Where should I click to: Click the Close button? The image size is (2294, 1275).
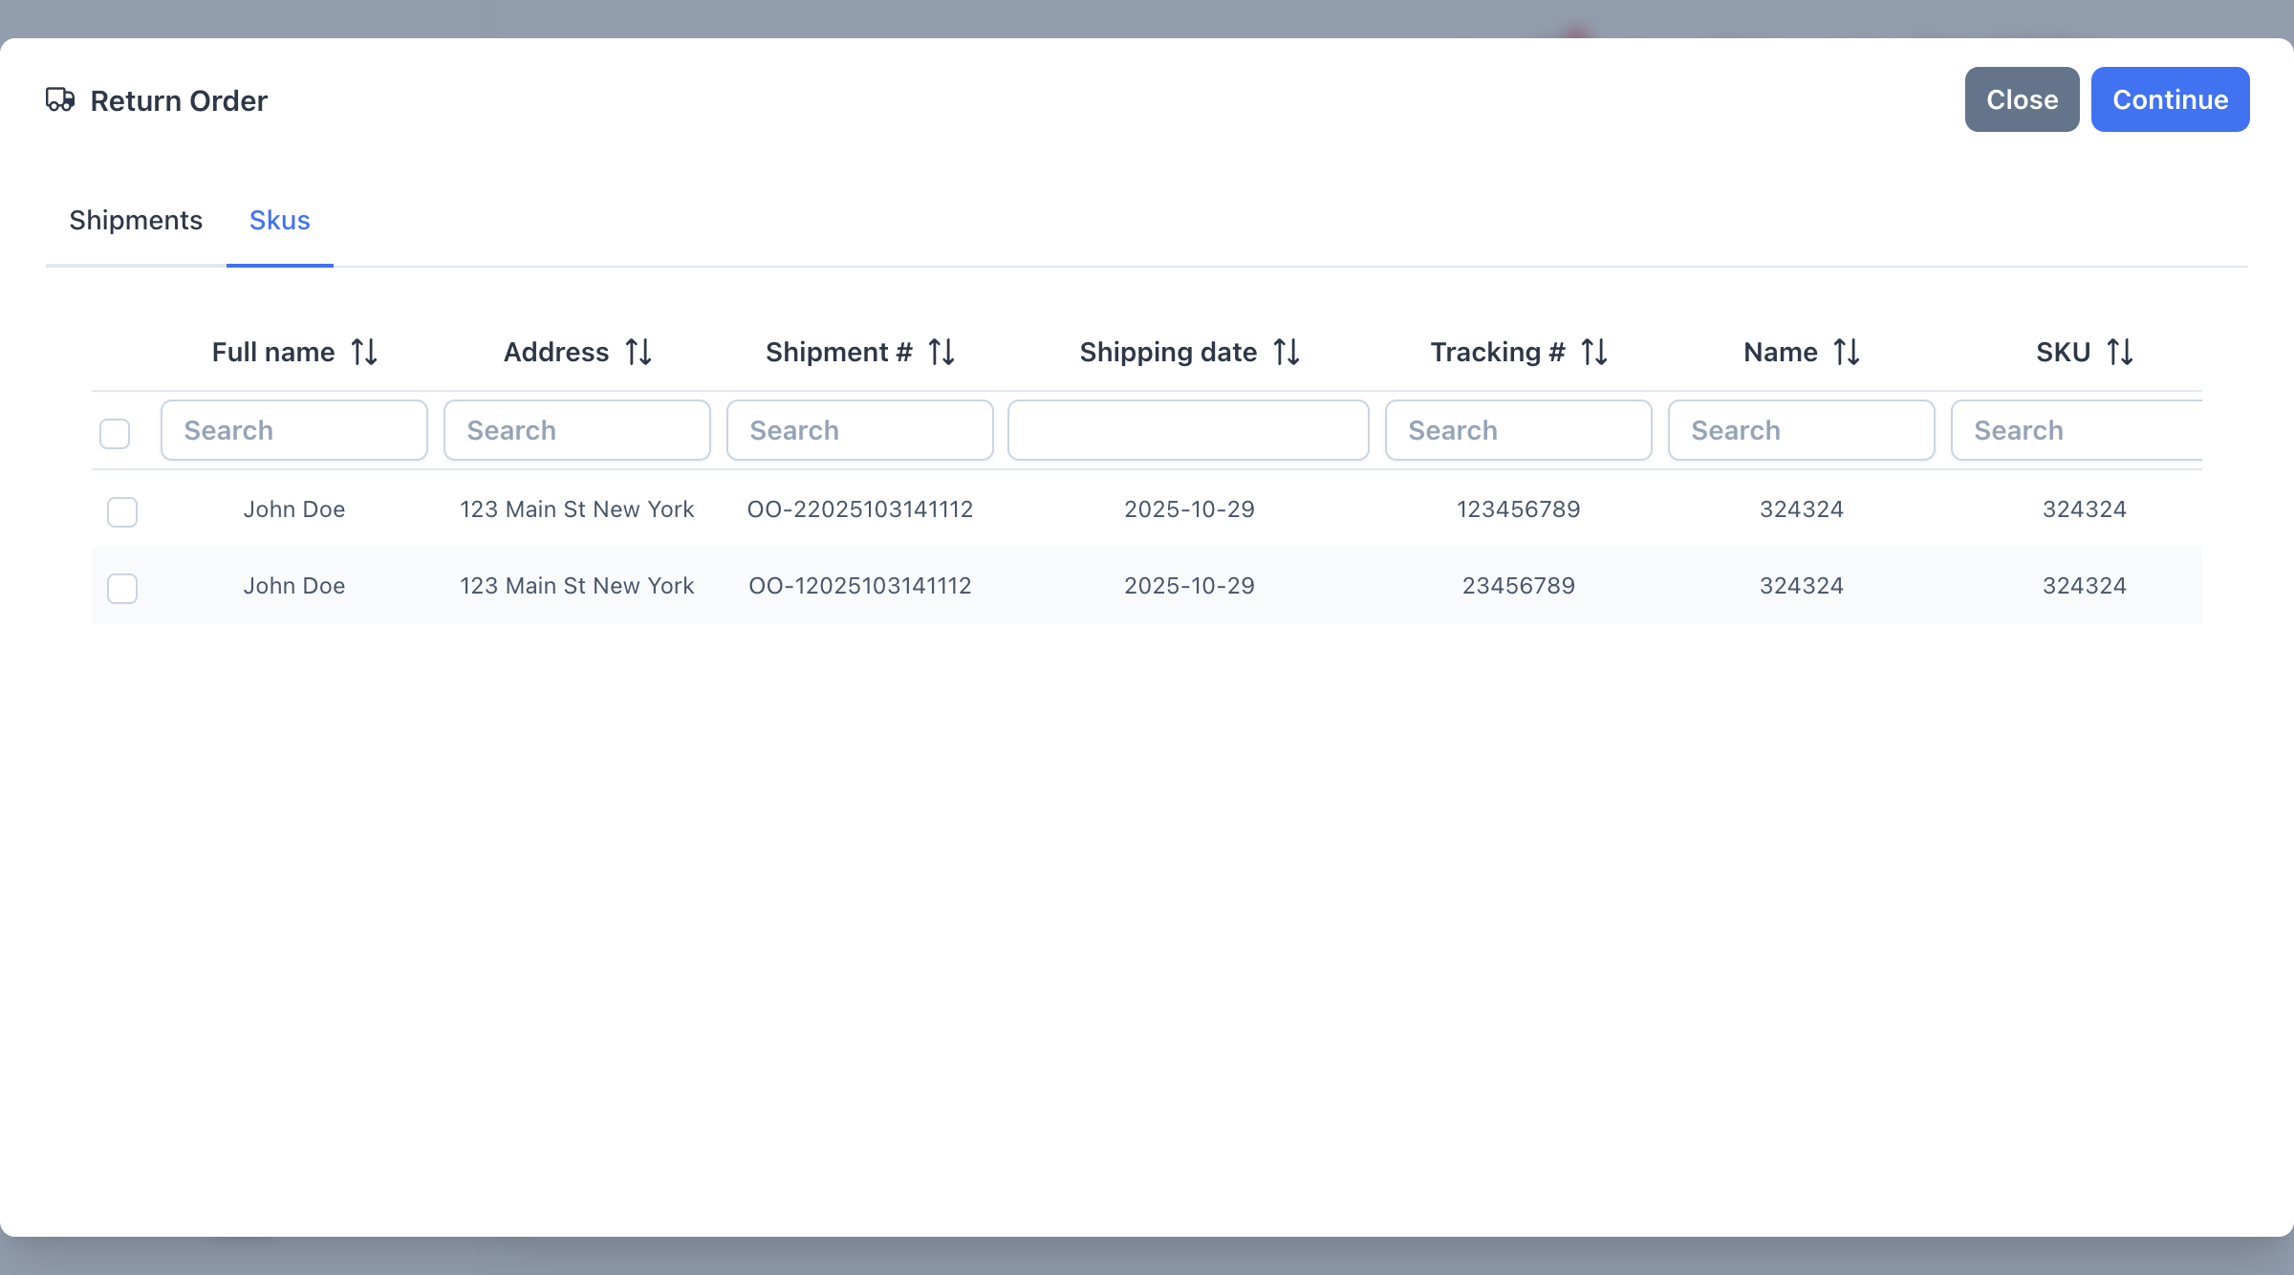click(x=2022, y=98)
